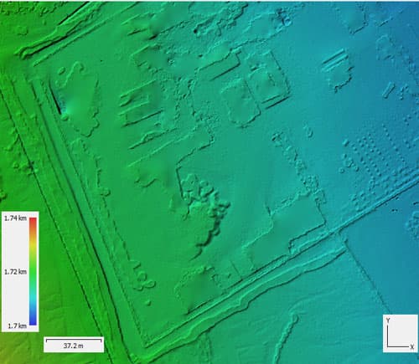Click the elevation color gradient bar
The image size is (419, 364).
[33, 271]
